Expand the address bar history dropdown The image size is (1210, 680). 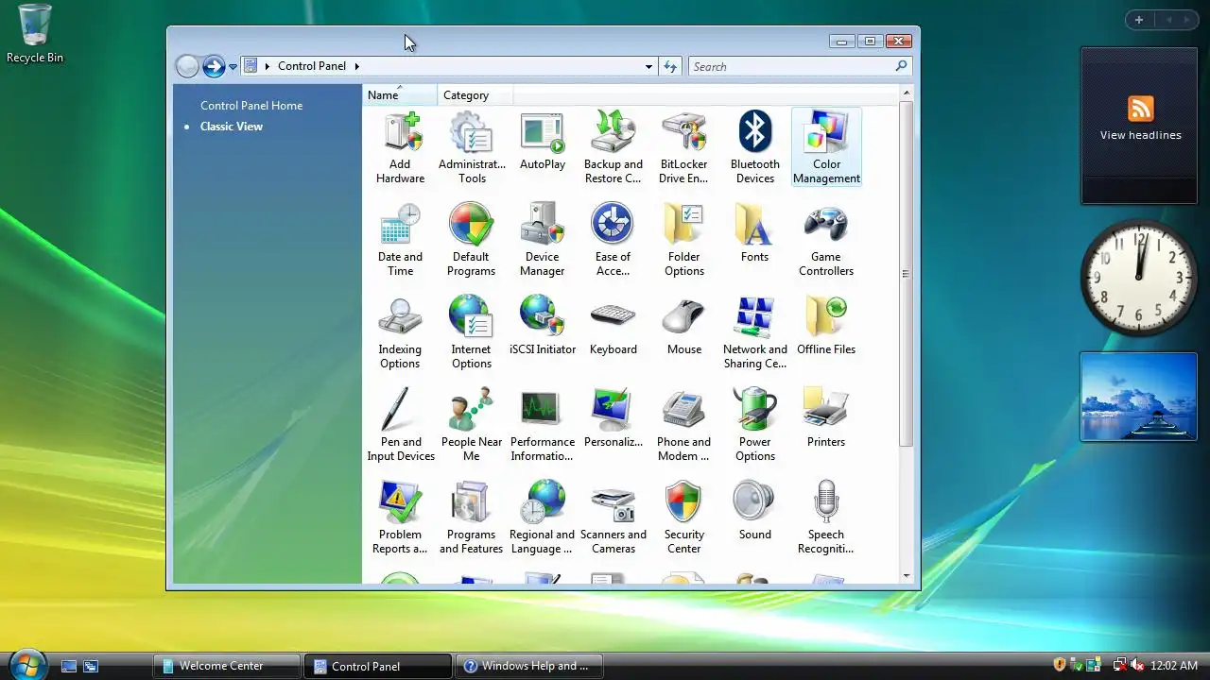tap(648, 67)
